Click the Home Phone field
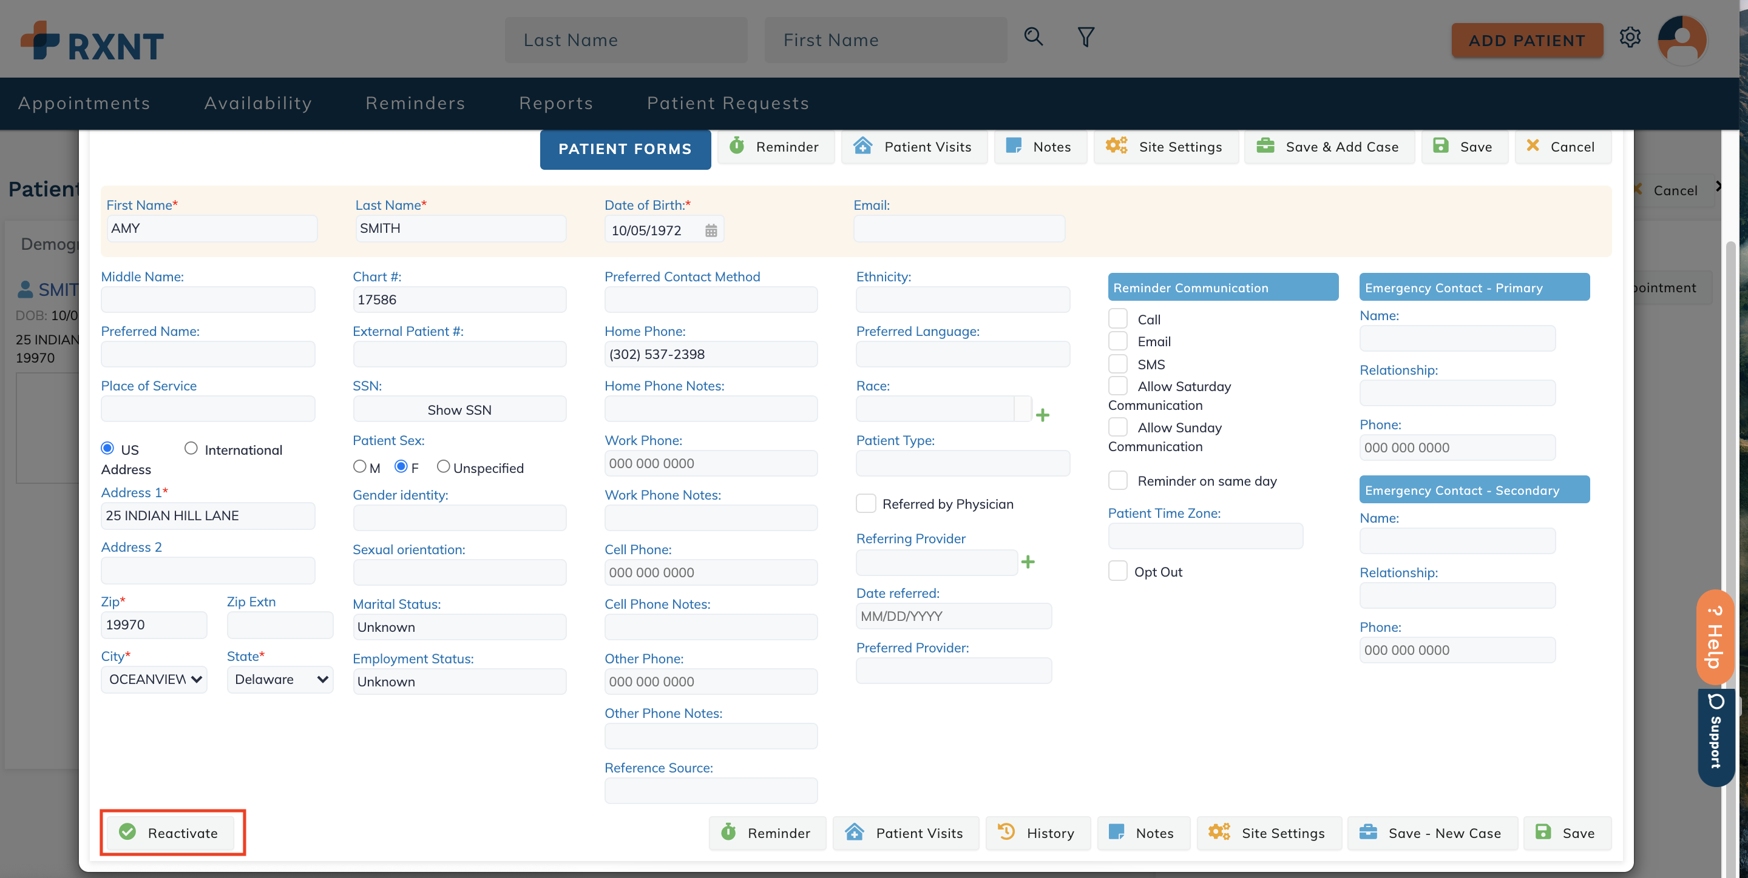The width and height of the screenshot is (1748, 878). 711,354
